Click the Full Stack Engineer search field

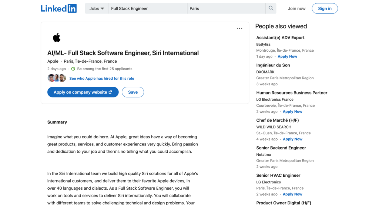tap(148, 8)
